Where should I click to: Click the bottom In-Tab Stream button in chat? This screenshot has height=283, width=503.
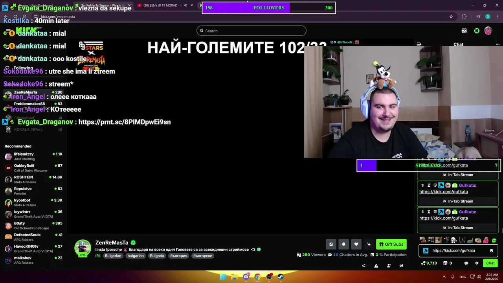458,228
